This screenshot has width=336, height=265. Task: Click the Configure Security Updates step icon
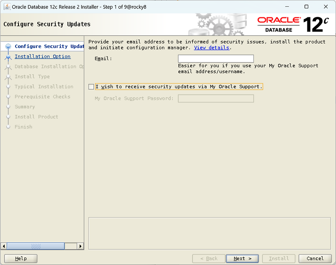point(9,46)
